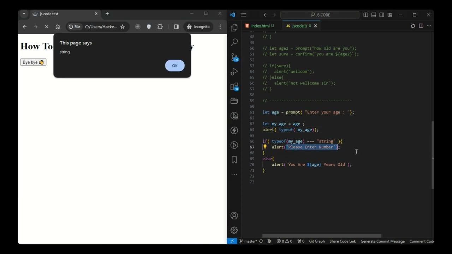Click the shield extension icon in browser toolbar
This screenshot has height=254, width=452.
(149, 27)
